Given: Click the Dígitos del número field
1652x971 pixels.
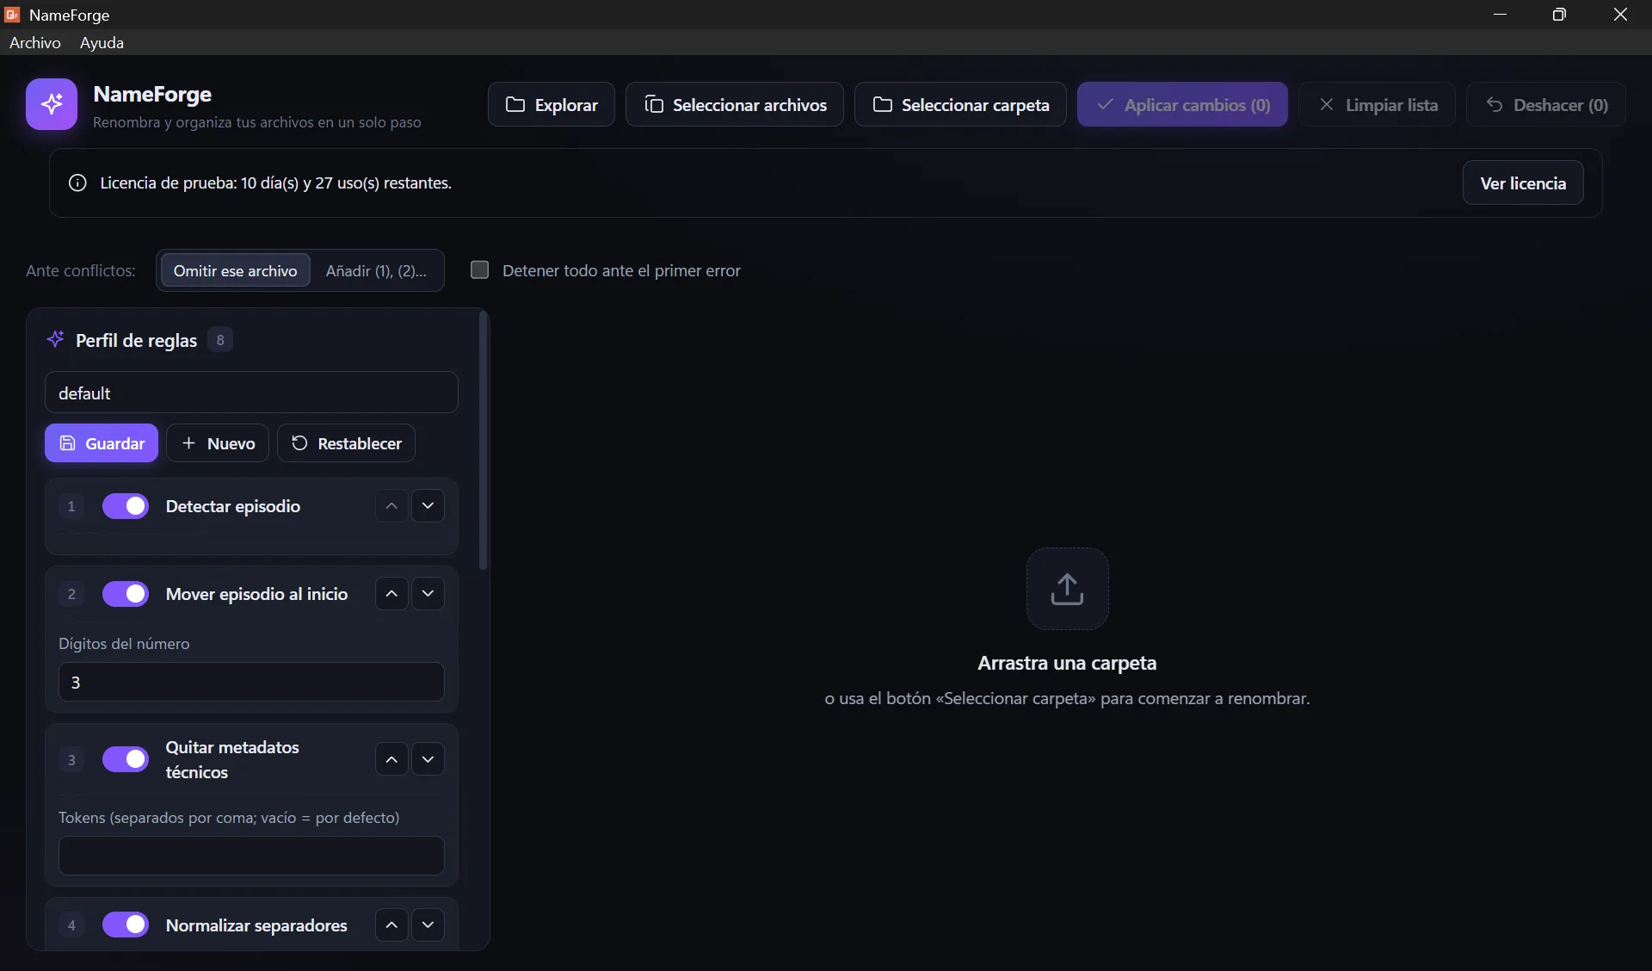Looking at the screenshot, I should [x=251, y=682].
